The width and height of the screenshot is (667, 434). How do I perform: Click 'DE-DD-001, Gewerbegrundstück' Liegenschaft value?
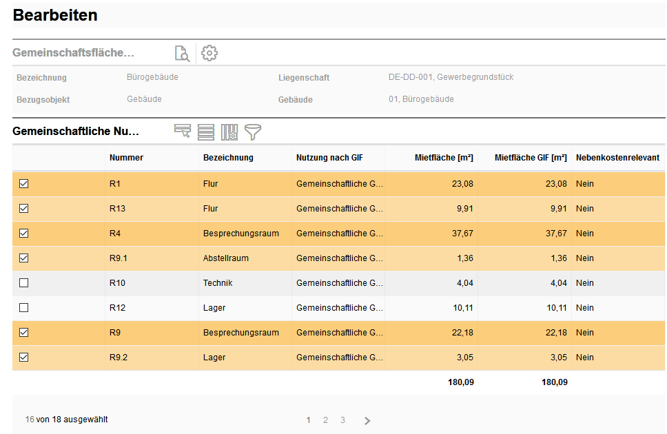click(451, 77)
